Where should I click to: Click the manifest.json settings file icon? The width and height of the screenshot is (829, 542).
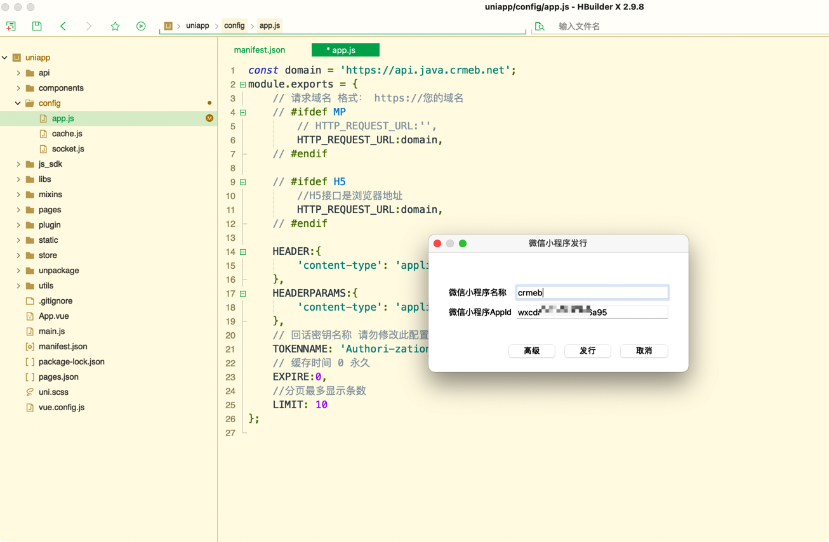[30, 347]
